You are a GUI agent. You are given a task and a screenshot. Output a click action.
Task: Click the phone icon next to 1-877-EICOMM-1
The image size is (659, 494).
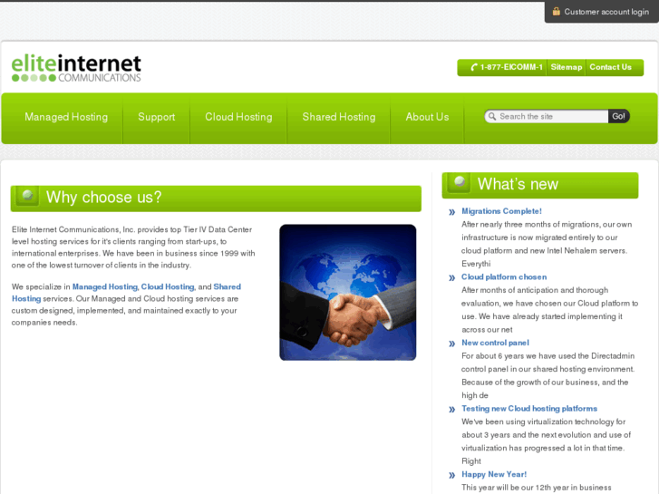coord(474,67)
